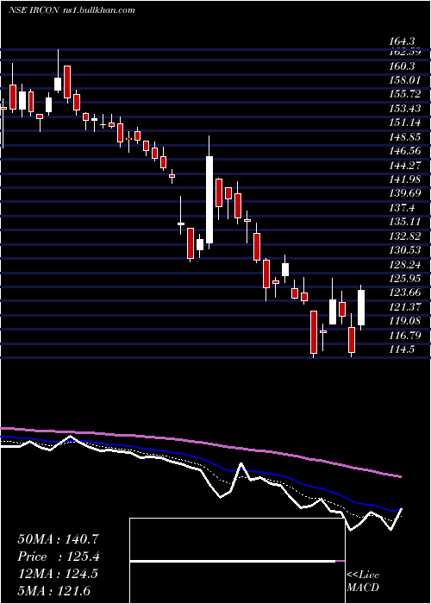Image resolution: width=431 pixels, height=604 pixels.
Task: Click the 12MA : 124.5 readout
Action: tap(58, 574)
